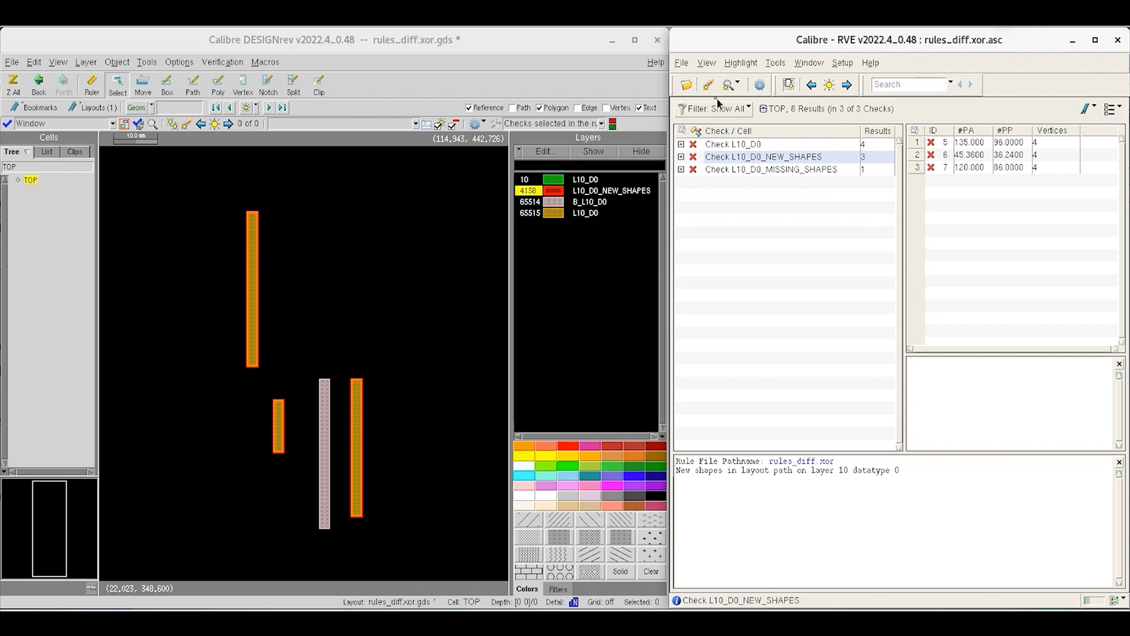This screenshot has height=636, width=1130.
Task: Switch to the Clips tab in Cells panel
Action: point(74,151)
